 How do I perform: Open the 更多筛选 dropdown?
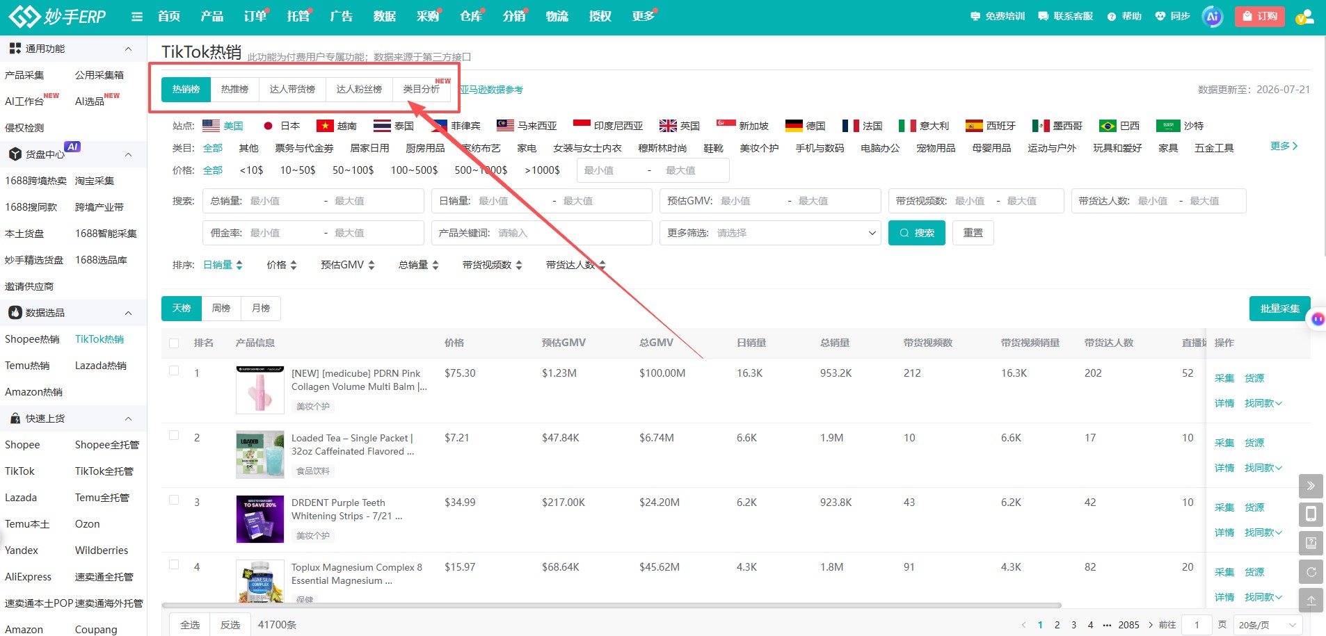770,233
